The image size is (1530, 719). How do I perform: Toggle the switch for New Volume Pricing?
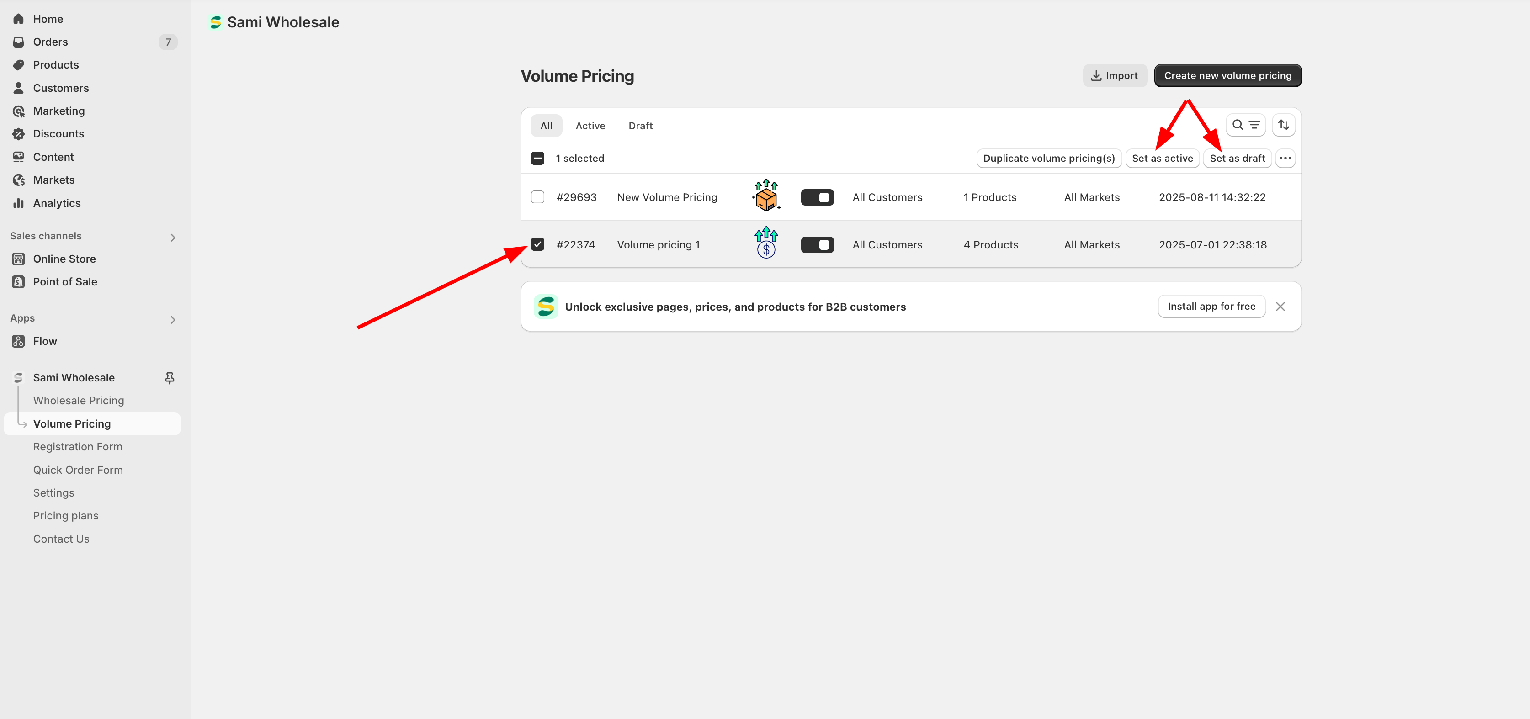click(x=817, y=197)
